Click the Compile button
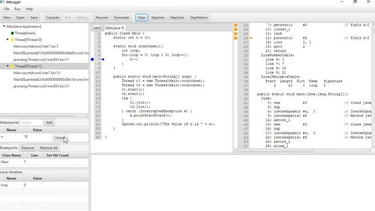The image size is (375, 211). (x=52, y=18)
